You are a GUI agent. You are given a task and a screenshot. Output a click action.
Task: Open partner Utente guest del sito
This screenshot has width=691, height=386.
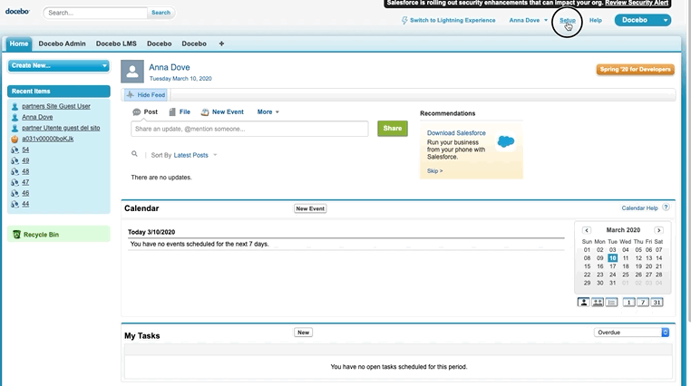pyautogui.click(x=61, y=128)
